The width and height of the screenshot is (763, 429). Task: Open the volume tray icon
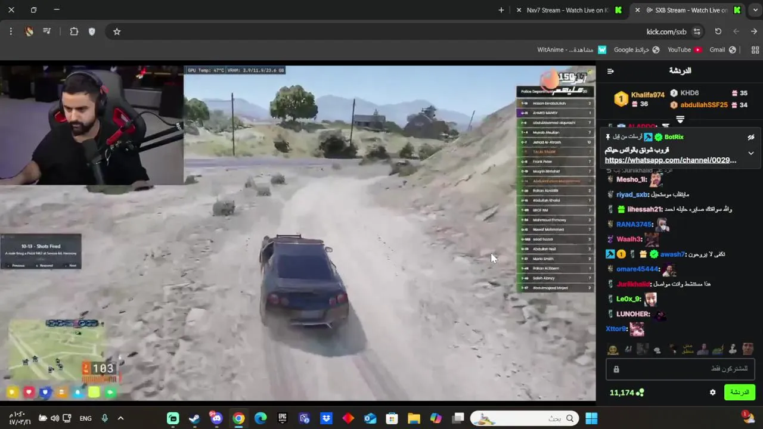[x=55, y=418]
